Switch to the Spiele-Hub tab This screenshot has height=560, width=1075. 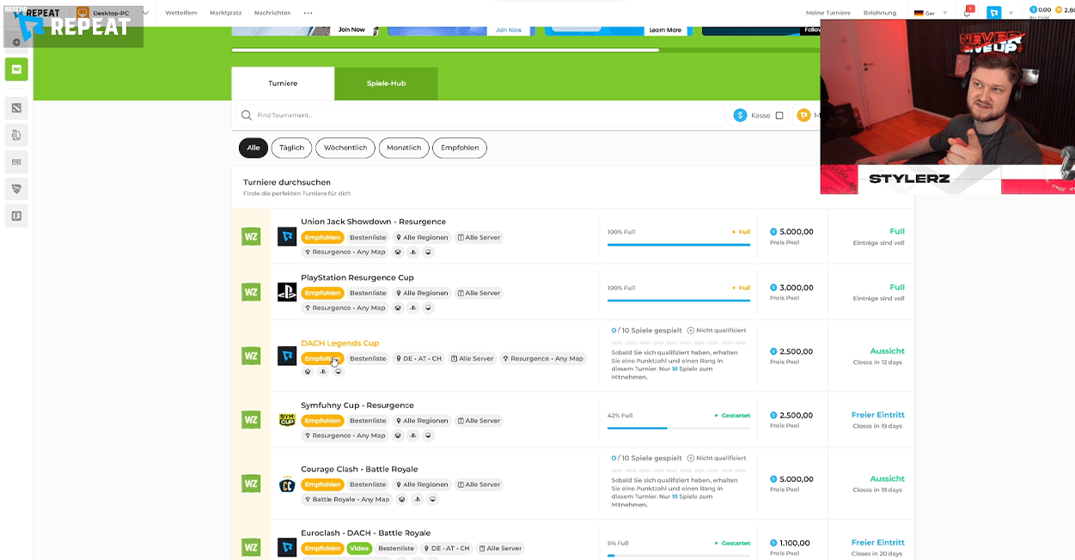click(386, 83)
